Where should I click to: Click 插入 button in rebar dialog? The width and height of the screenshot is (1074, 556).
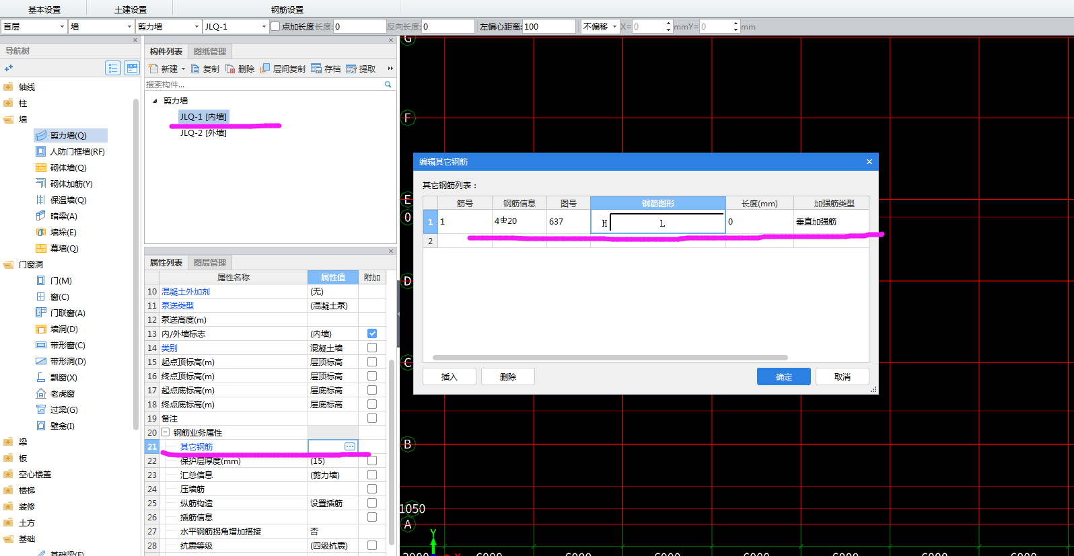[450, 376]
